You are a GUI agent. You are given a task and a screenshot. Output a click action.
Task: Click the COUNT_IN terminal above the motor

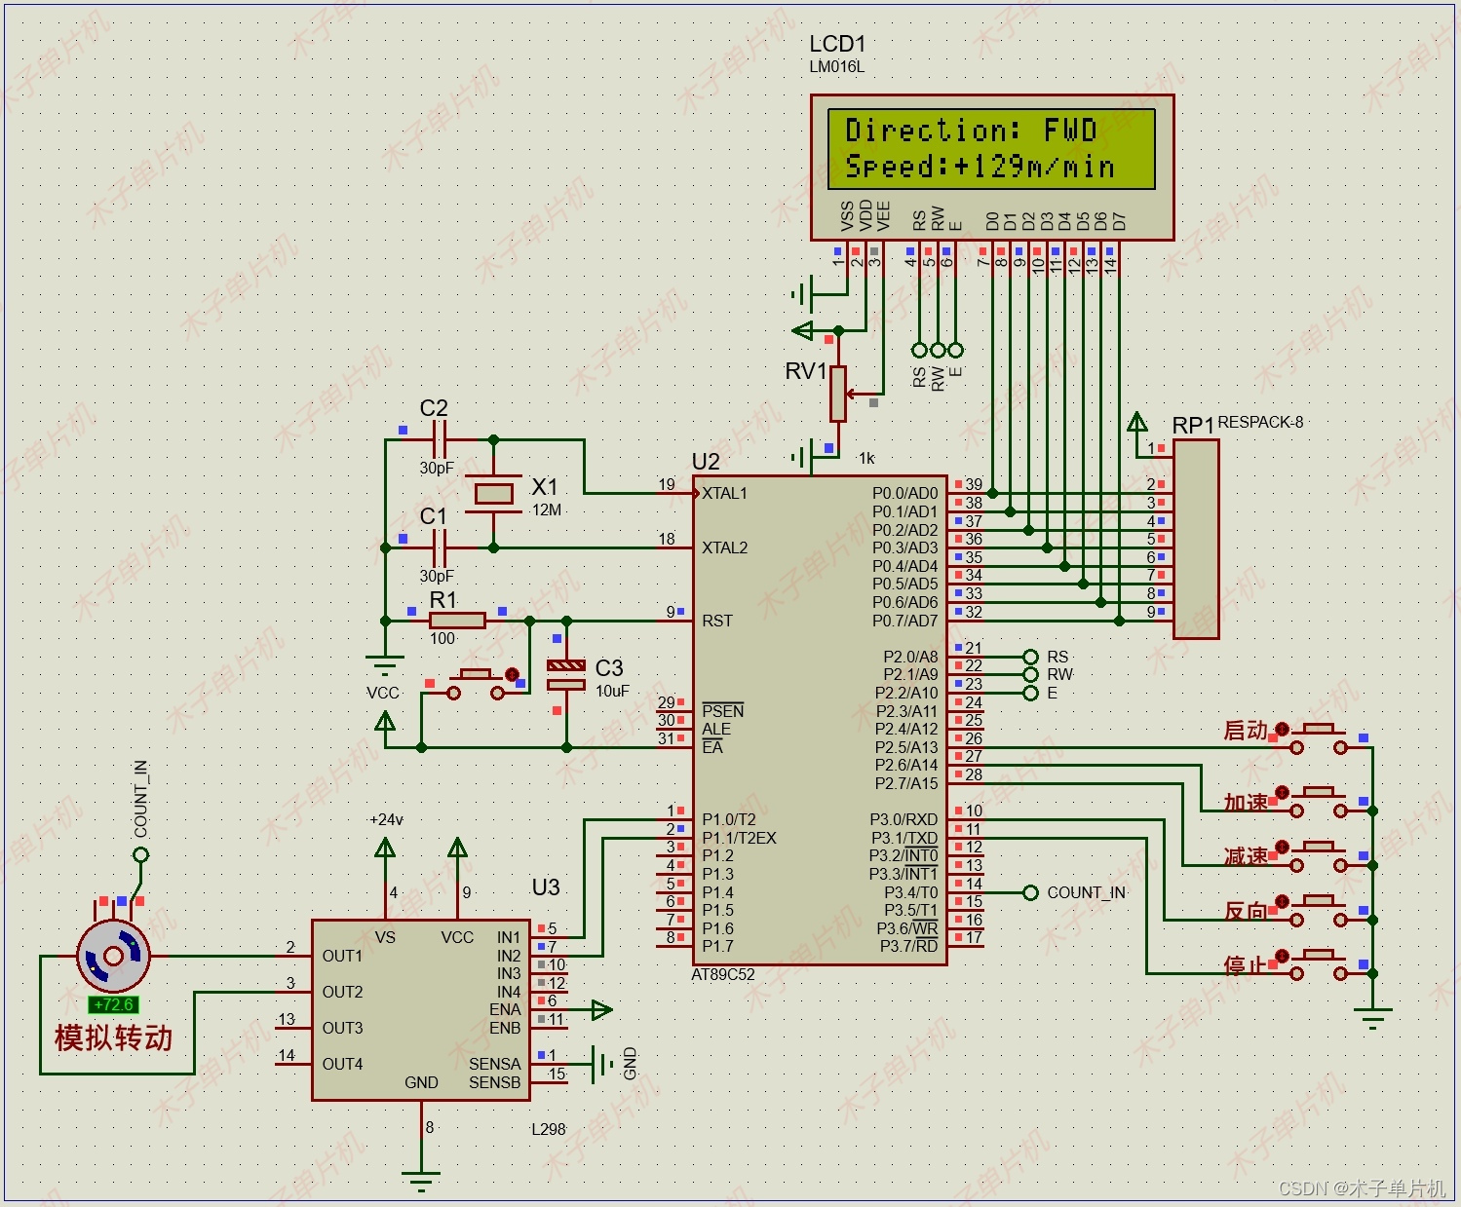point(140,855)
